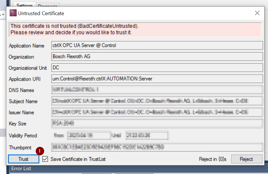This screenshot has width=268, height=174.
Task: Click the blurred Issuer Name field
Action: pos(157,112)
